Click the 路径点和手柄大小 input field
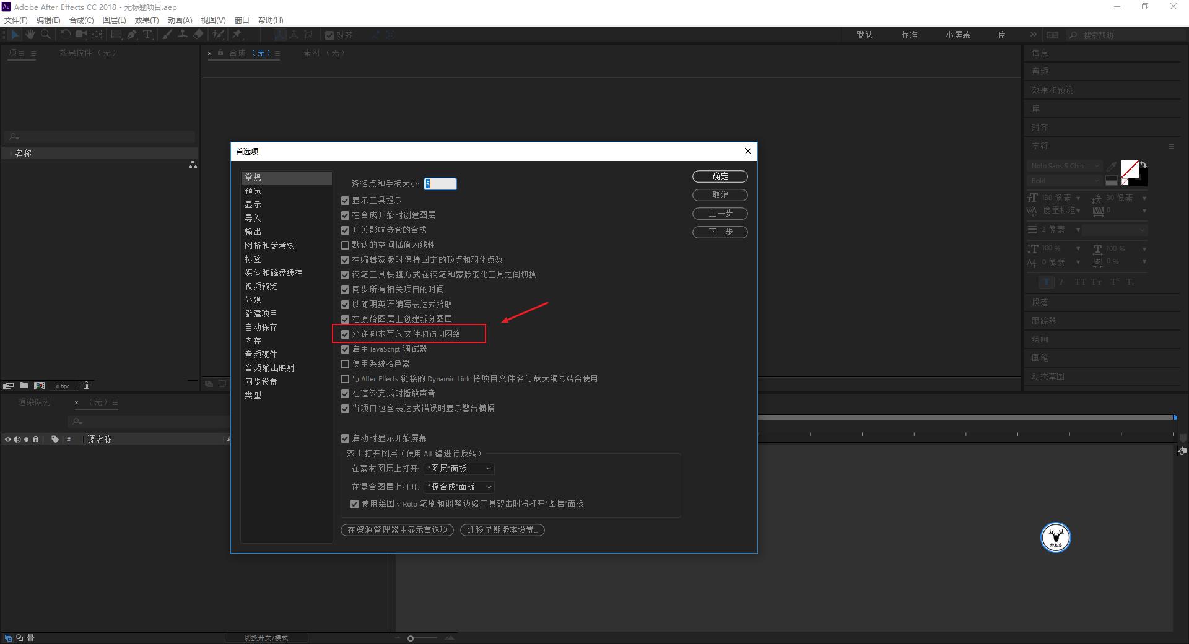 pos(440,184)
